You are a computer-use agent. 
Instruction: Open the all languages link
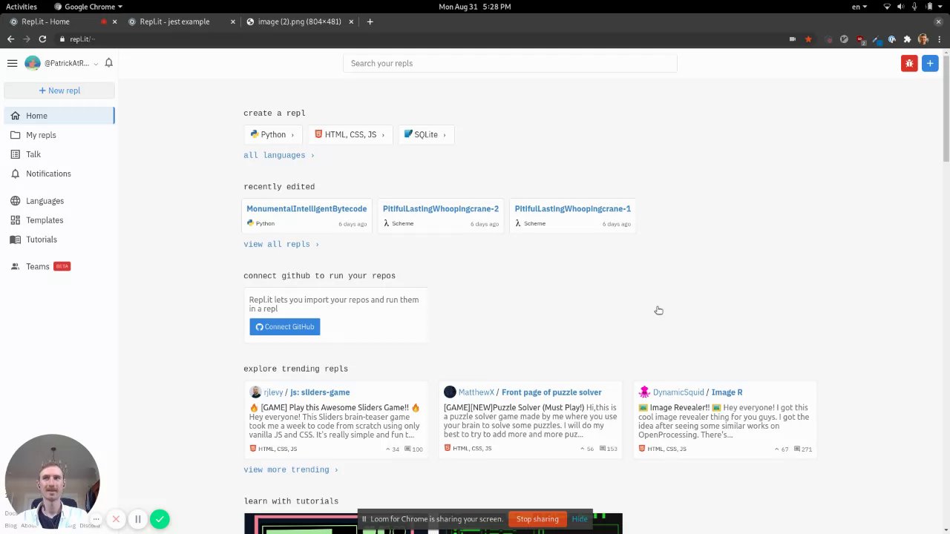279,155
